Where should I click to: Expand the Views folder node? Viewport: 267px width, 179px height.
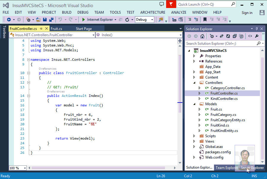(194, 141)
